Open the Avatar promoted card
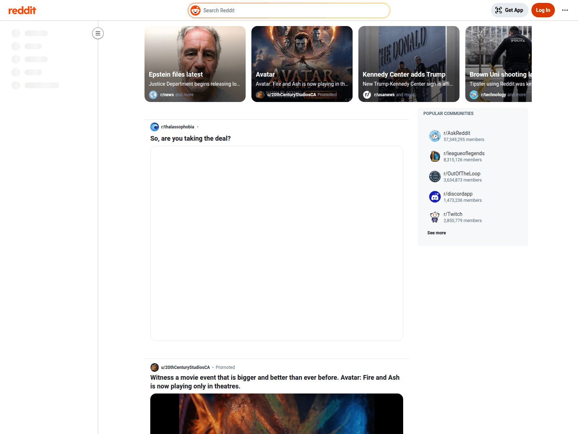This screenshot has width=578, height=434. pos(302,64)
